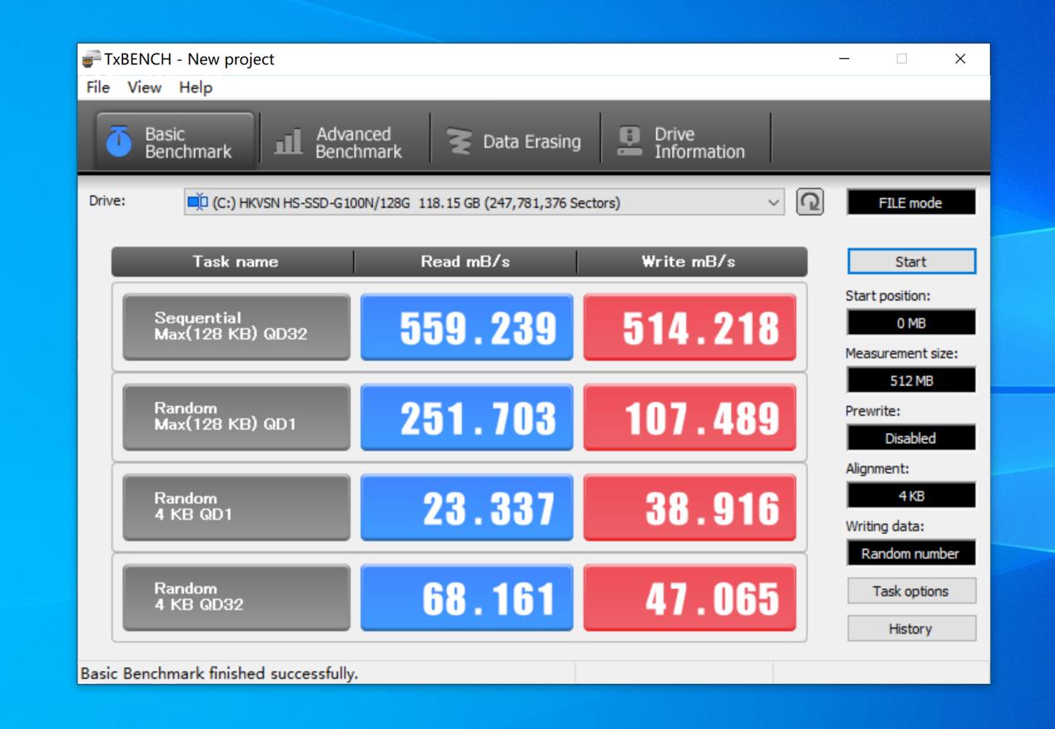Click the 68.161 read result
1055x729 pixels.
467,597
